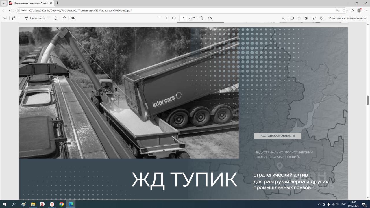
Task: Click the vertical scrollbar thumb
Action: [x=368, y=100]
